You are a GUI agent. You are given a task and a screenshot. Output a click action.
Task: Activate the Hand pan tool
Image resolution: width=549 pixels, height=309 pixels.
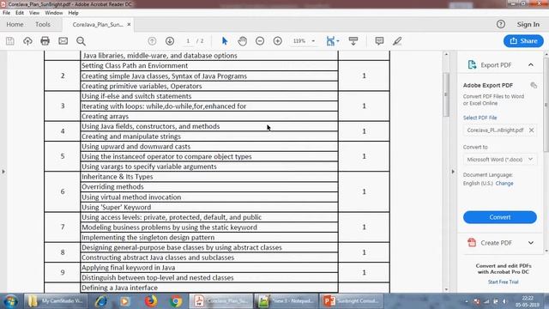[x=242, y=41]
